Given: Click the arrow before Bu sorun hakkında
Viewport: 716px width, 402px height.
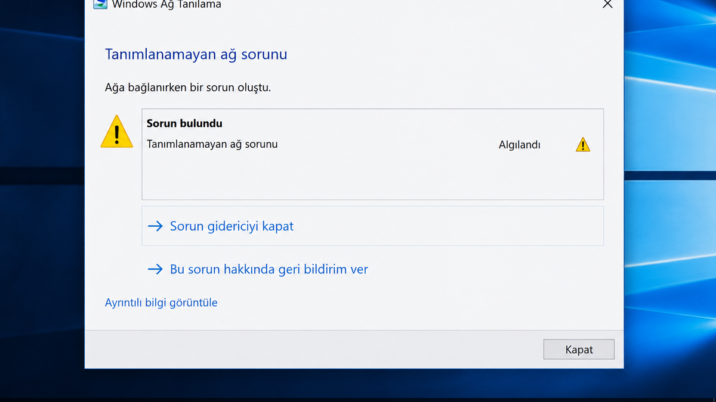Looking at the screenshot, I should pos(155,269).
